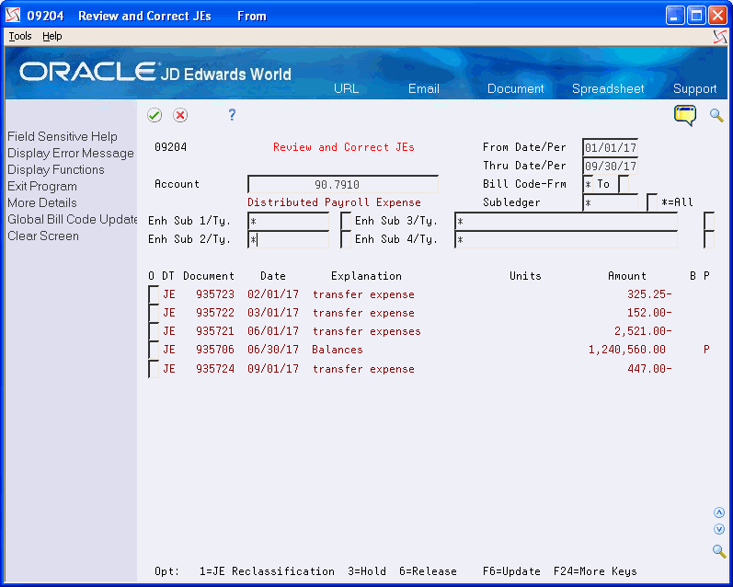
Task: Click the green checkmark OK icon
Action: point(155,115)
